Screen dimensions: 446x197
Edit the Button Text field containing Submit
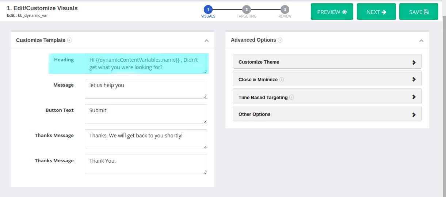tap(146, 114)
